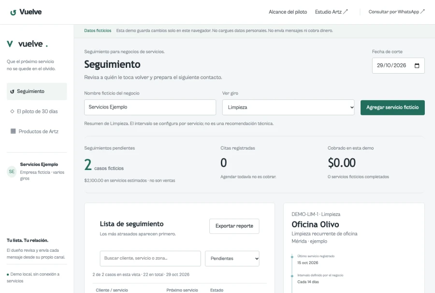Open the Pendientes filter dropdown

232,259
